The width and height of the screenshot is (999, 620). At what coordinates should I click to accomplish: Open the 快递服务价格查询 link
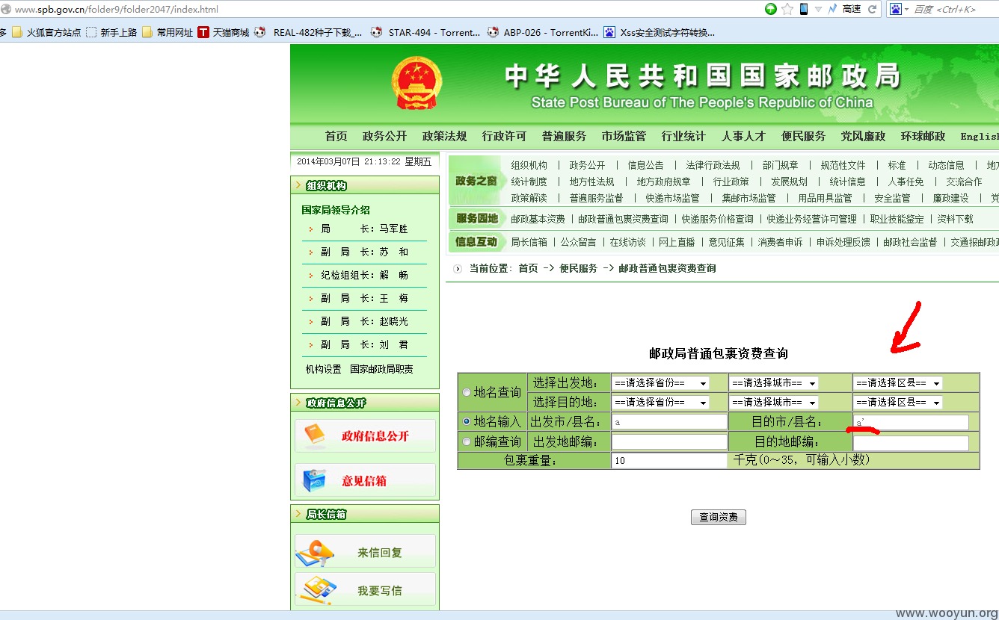[x=717, y=219]
